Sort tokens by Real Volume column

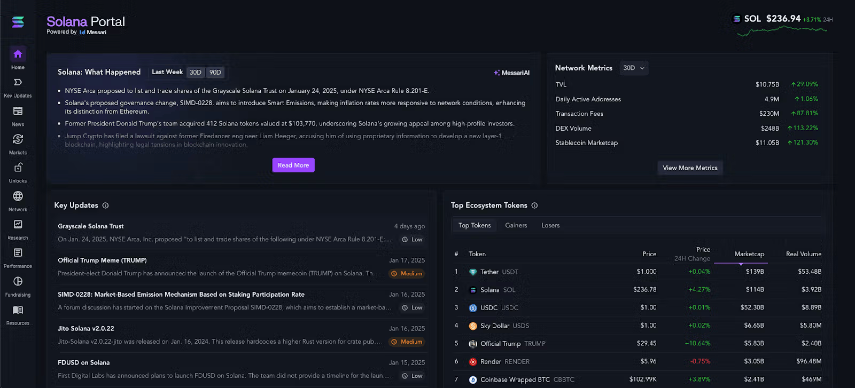click(804, 254)
